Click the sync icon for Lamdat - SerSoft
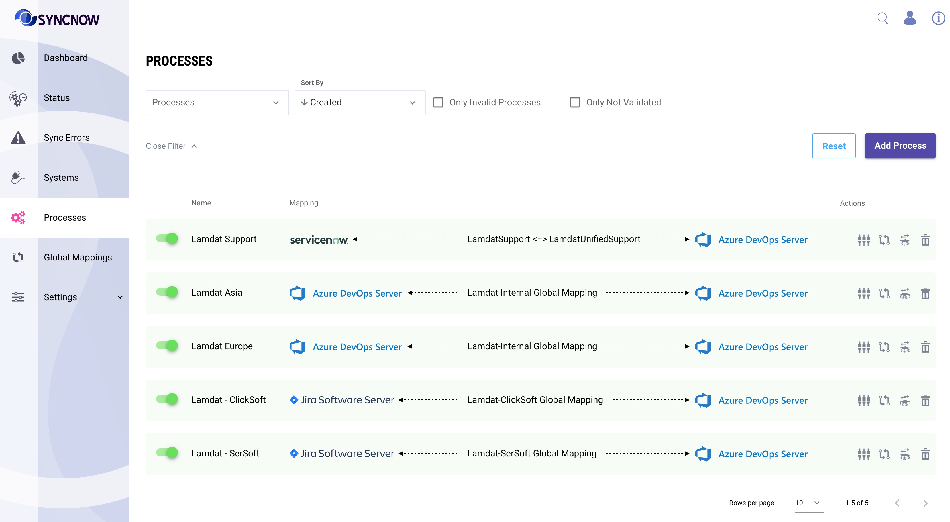Screen dimensions: 950x522 click(884, 454)
